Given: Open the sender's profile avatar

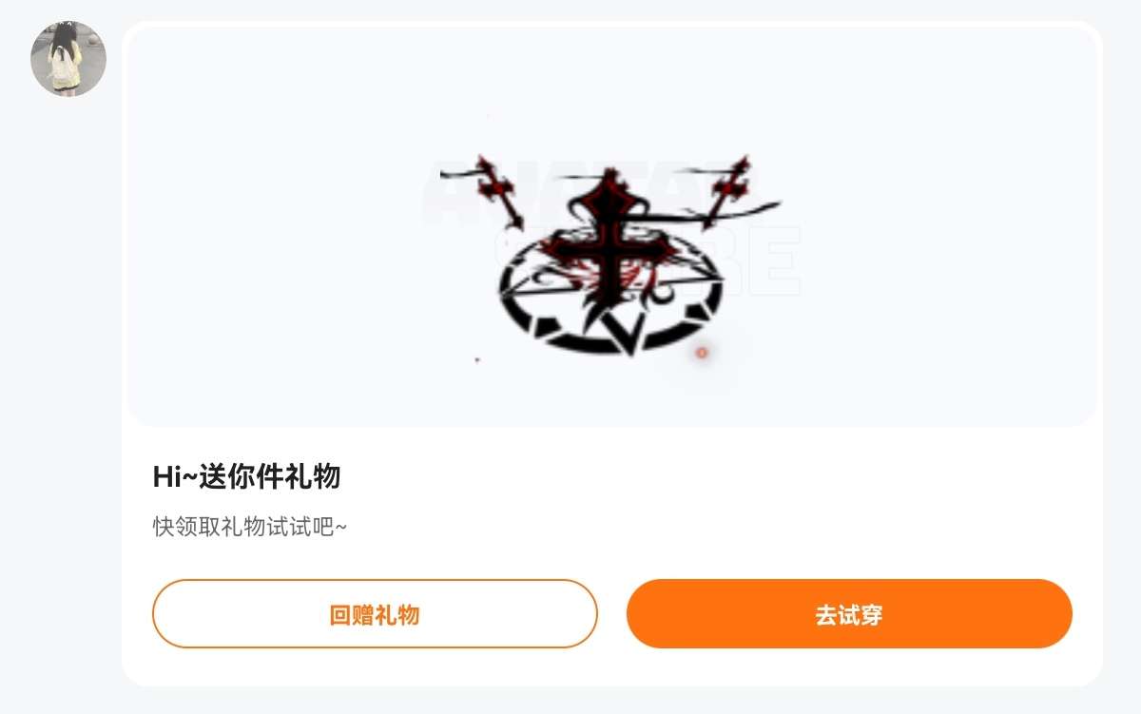Looking at the screenshot, I should click(x=68, y=59).
